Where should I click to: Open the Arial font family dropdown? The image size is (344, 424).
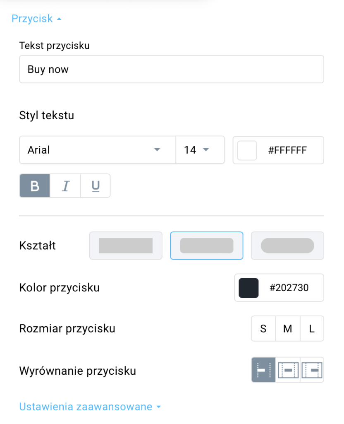pos(98,150)
